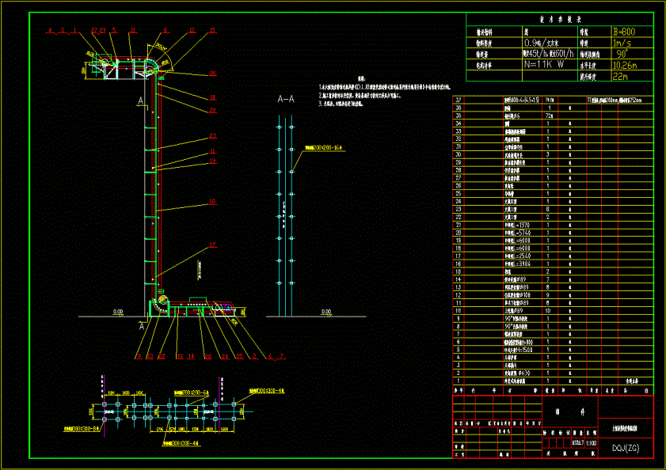This screenshot has height=470, width=666.
Task: Select the H=1500 entry in parts list
Action: click(518, 350)
